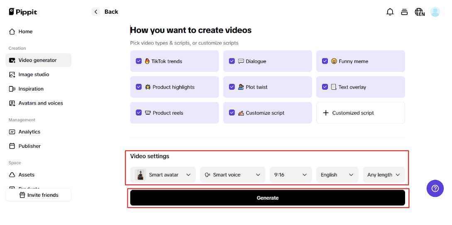Click the Invite friends button
The image size is (452, 225).
tap(39, 195)
